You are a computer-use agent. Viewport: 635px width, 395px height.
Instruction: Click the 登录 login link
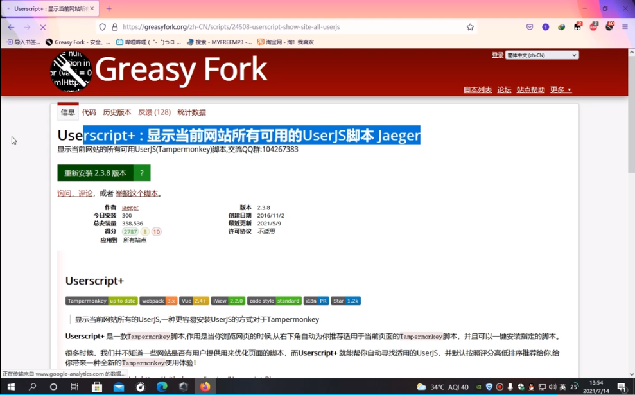tap(498, 55)
